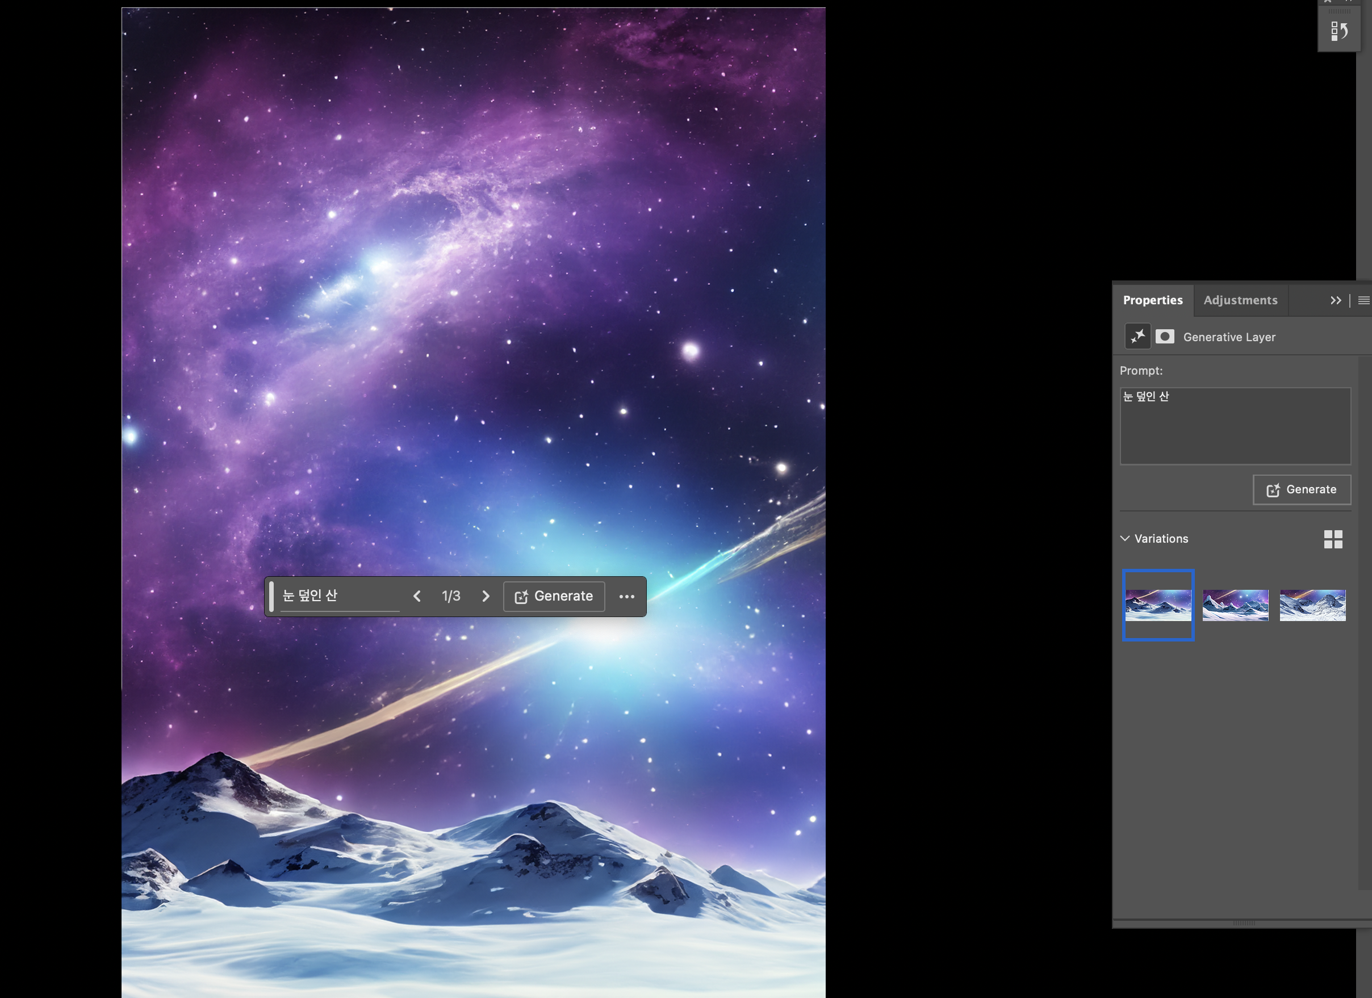
Task: Open the collapsed History panel icon
Action: [1338, 31]
